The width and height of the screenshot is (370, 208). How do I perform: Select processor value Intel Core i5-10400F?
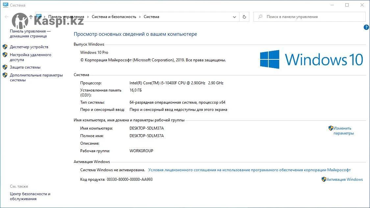coord(176,83)
